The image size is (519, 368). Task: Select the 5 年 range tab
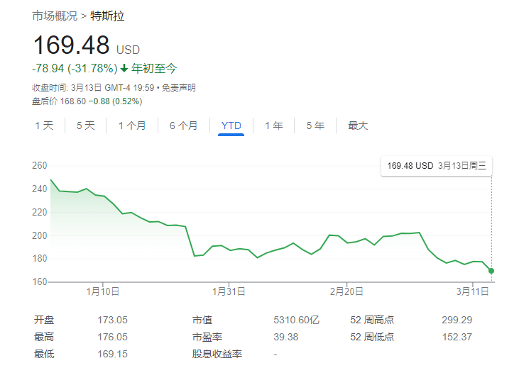(315, 126)
